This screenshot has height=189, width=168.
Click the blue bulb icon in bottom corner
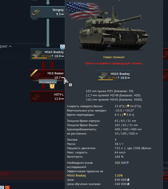point(2,187)
